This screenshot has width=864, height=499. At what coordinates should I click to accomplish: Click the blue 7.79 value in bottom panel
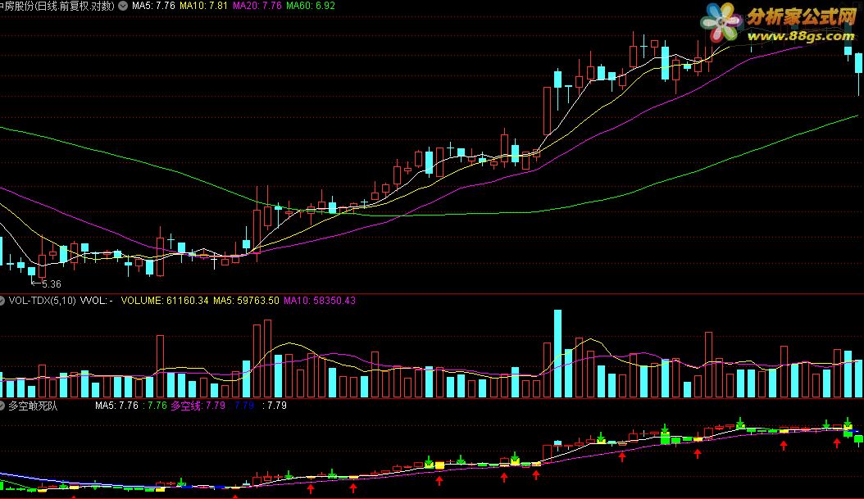click(244, 406)
